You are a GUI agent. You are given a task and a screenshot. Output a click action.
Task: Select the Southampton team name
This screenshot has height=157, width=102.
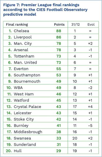pos(27,75)
